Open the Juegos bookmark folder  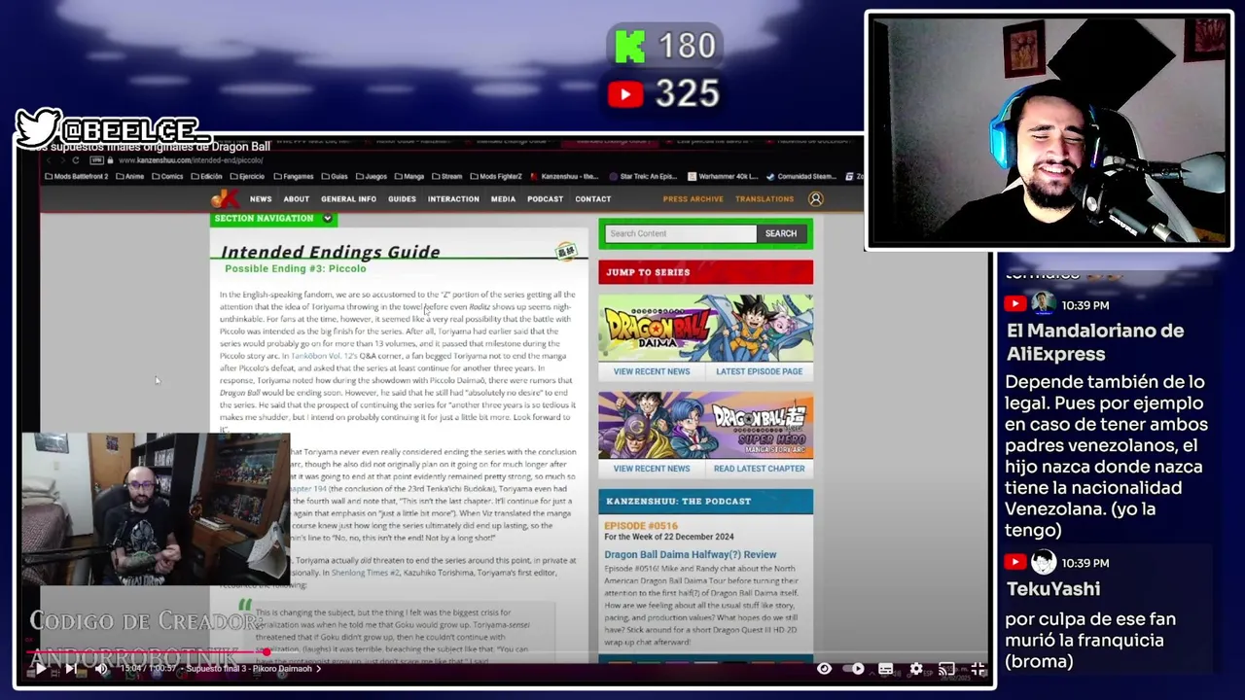(372, 177)
